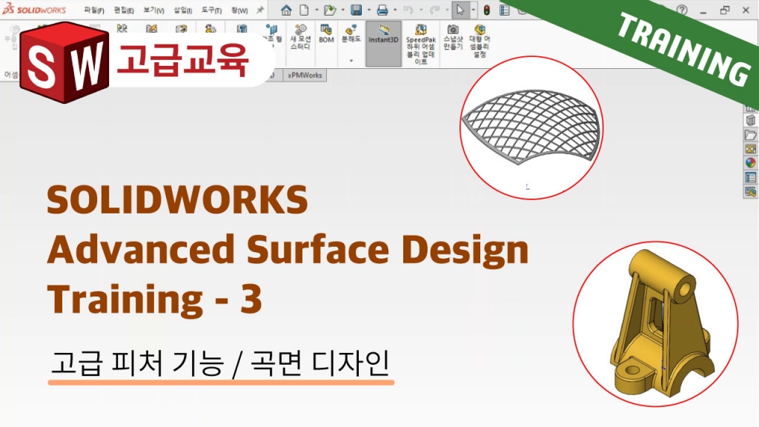This screenshot has width=759, height=427.
Task: Click the Select arrow cursor tool
Action: 460,10
